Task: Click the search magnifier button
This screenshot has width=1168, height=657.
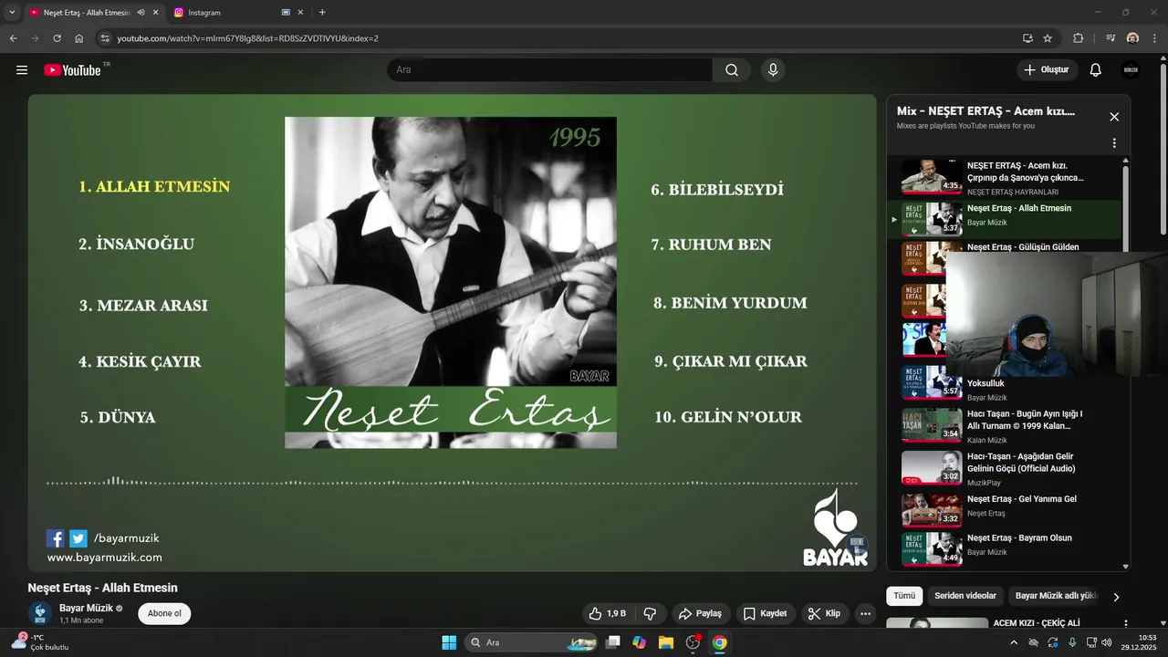Action: pos(732,70)
